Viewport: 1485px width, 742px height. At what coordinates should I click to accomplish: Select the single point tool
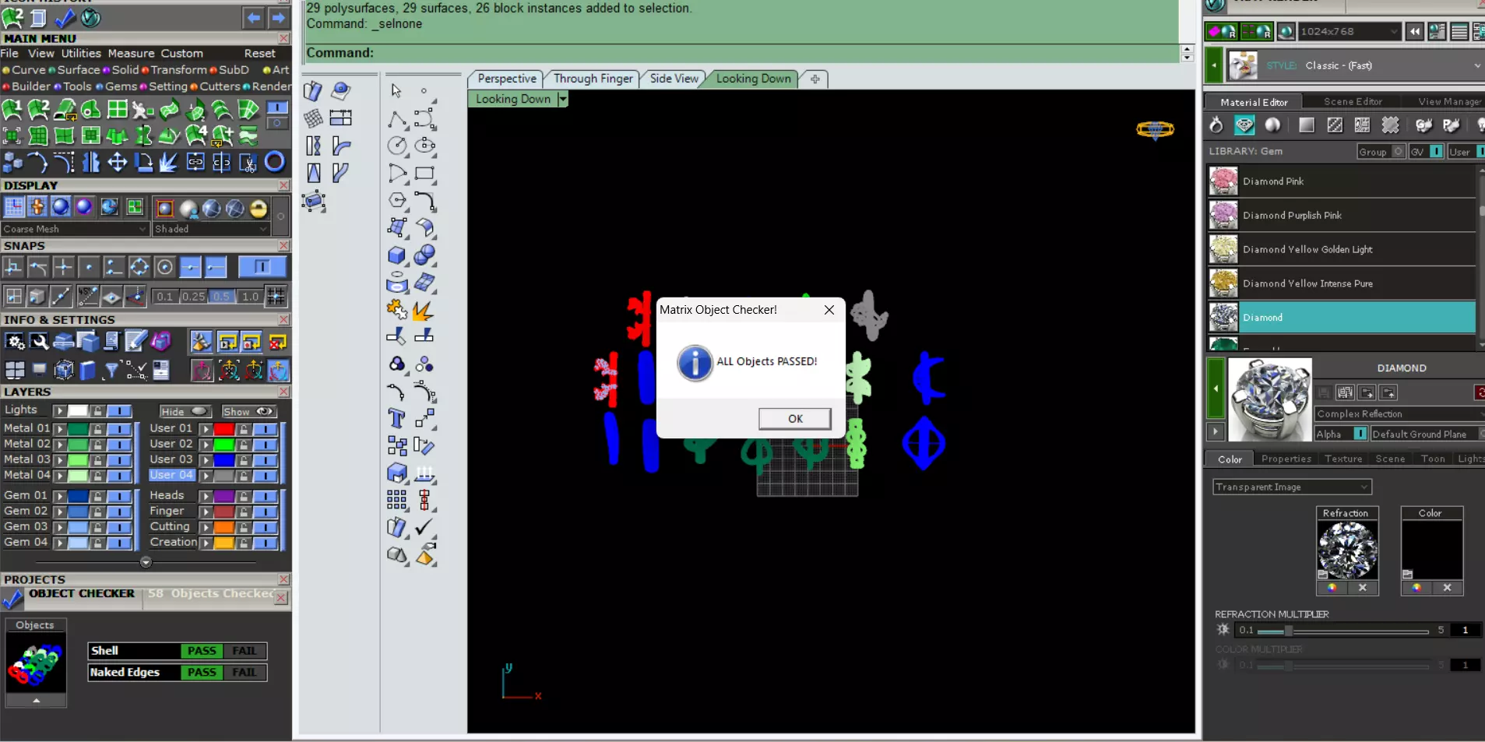424,91
